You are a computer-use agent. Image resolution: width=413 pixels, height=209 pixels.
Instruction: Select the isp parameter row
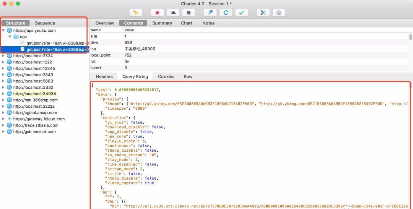point(249,49)
